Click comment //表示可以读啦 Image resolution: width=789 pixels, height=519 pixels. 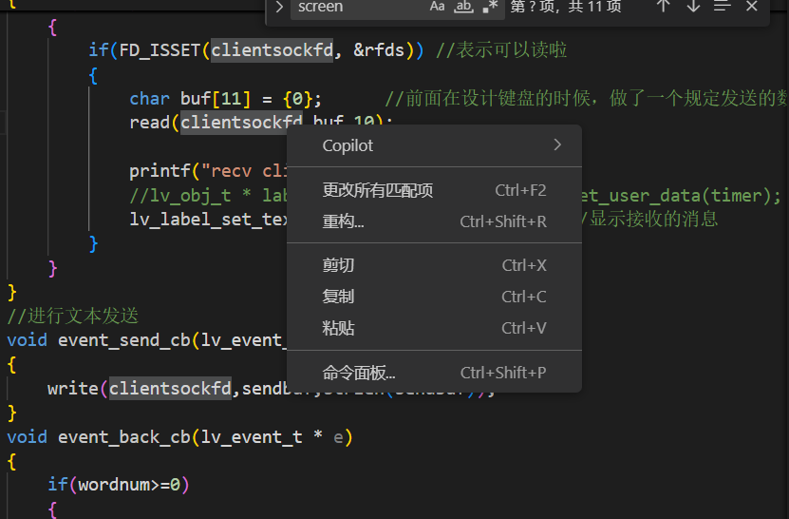coord(501,49)
